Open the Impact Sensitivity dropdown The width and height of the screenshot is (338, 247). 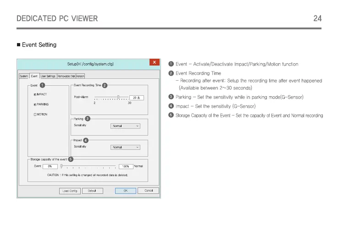tap(125, 147)
